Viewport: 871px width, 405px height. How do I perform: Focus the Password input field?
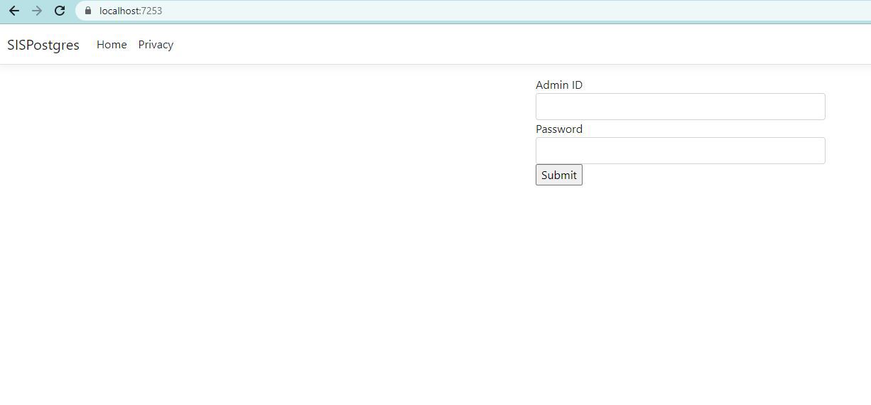pos(680,151)
